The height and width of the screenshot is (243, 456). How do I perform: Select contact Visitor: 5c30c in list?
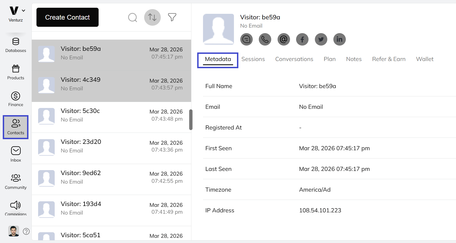(111, 117)
